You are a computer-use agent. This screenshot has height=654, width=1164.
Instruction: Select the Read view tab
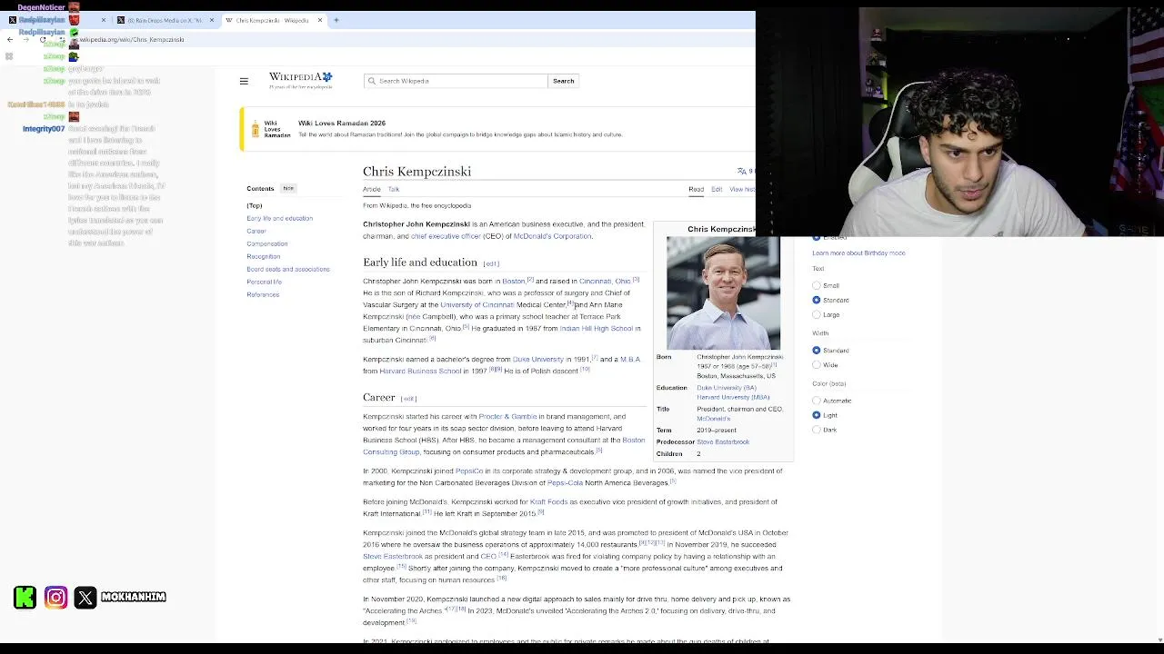pos(696,189)
